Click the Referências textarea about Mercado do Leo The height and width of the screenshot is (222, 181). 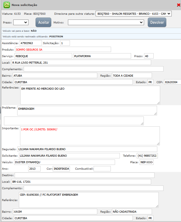pyautogui.click(x=90, y=95)
